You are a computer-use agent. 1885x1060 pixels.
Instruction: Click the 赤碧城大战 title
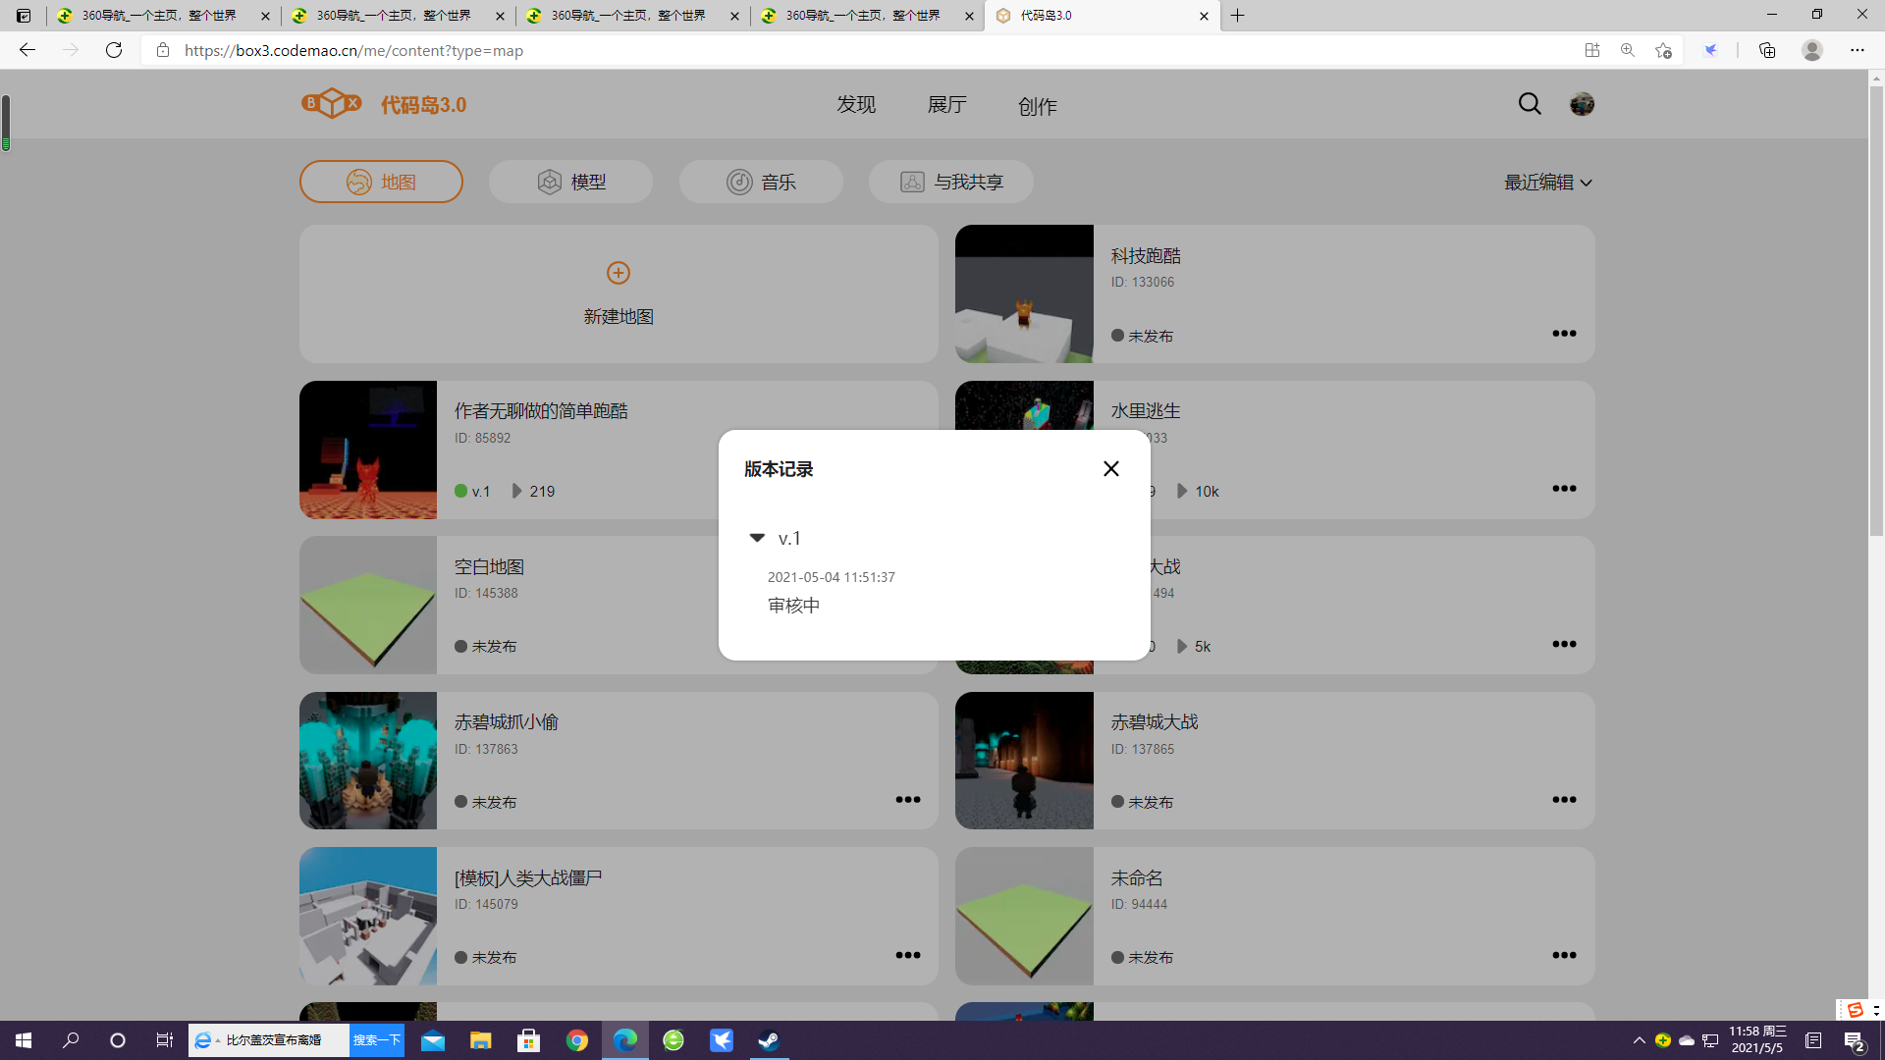pos(1155,722)
